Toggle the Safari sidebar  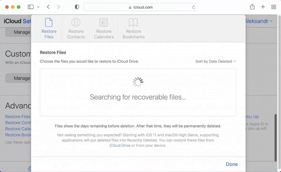[31, 7]
